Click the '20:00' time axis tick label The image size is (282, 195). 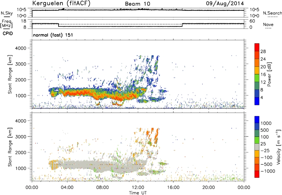pos(208,188)
